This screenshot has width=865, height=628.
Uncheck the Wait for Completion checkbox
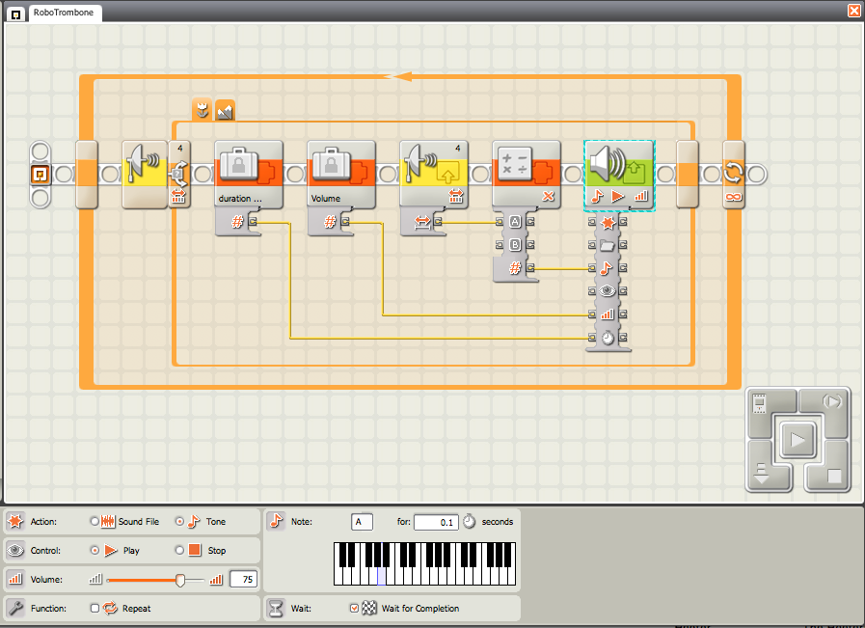point(354,609)
